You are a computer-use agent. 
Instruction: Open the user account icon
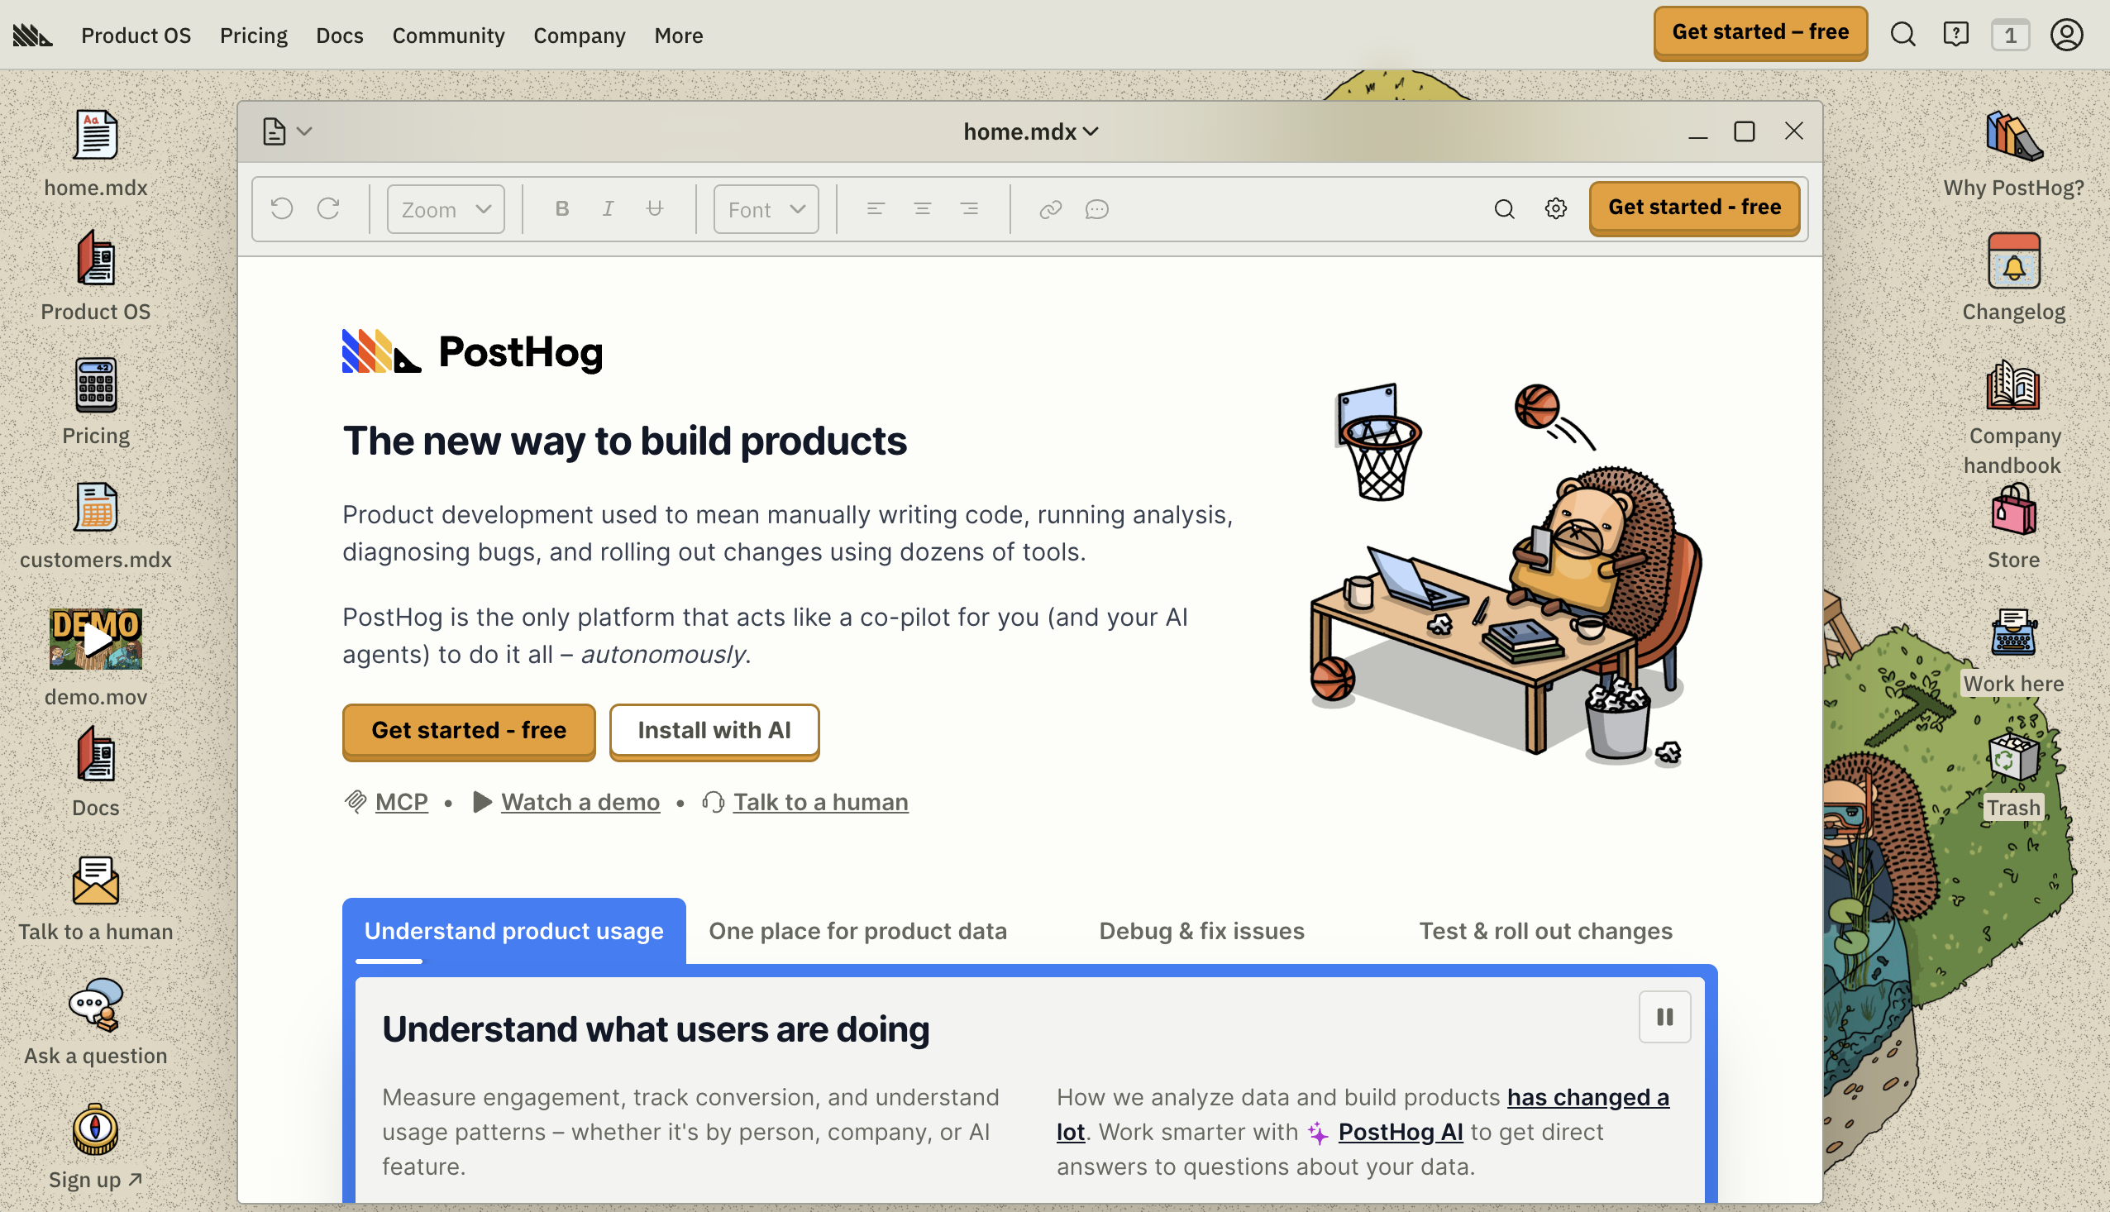click(x=2066, y=35)
